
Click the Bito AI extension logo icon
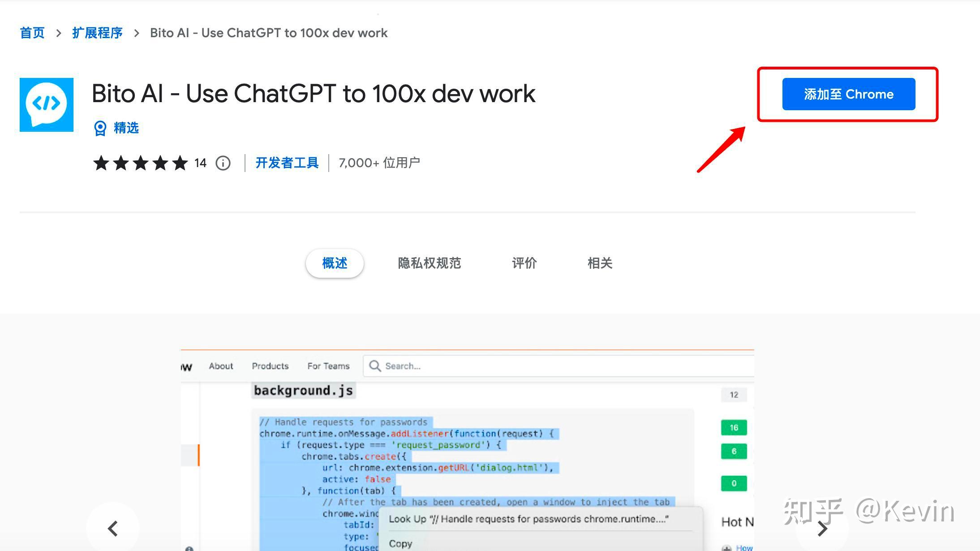pos(46,104)
